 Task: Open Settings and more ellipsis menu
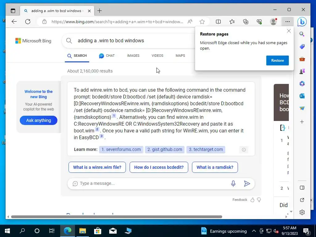pyautogui.click(x=288, y=22)
